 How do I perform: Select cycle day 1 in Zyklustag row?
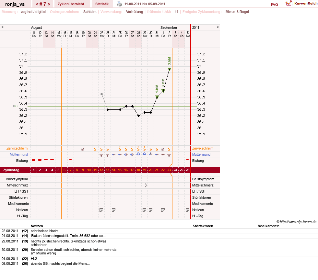pos(34,170)
